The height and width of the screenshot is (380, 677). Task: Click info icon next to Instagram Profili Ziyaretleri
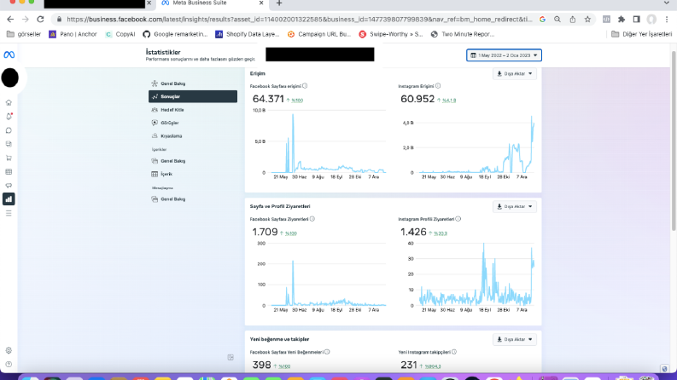pyautogui.click(x=458, y=219)
